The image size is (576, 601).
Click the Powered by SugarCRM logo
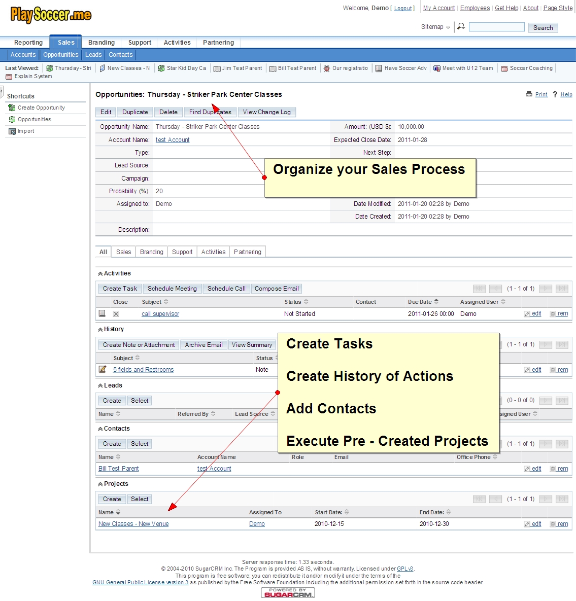[x=288, y=592]
